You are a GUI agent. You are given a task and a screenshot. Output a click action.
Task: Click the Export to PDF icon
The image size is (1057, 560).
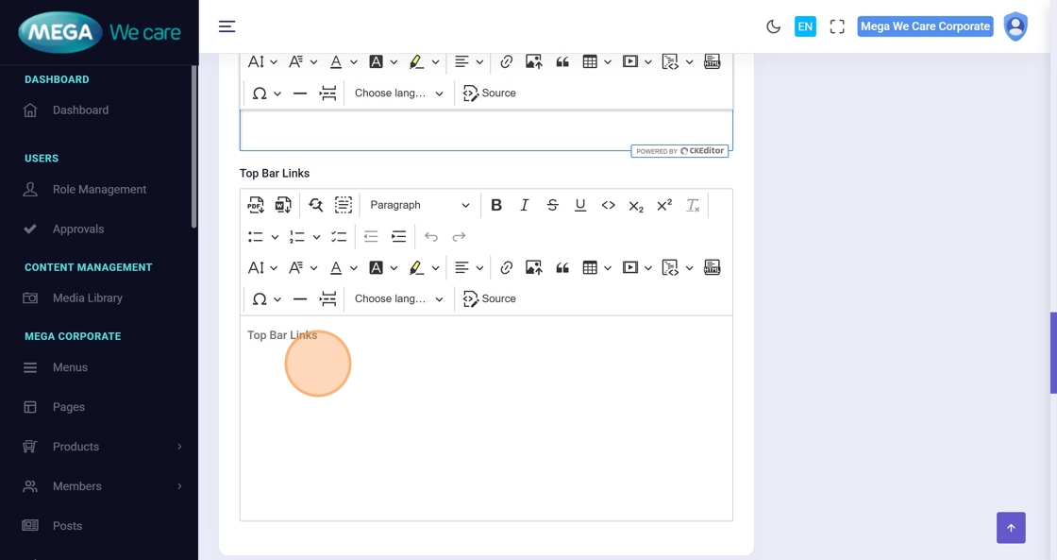coord(256,205)
